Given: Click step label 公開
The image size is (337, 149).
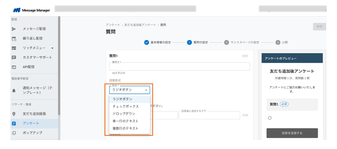Looking at the screenshot, I should tap(285, 42).
